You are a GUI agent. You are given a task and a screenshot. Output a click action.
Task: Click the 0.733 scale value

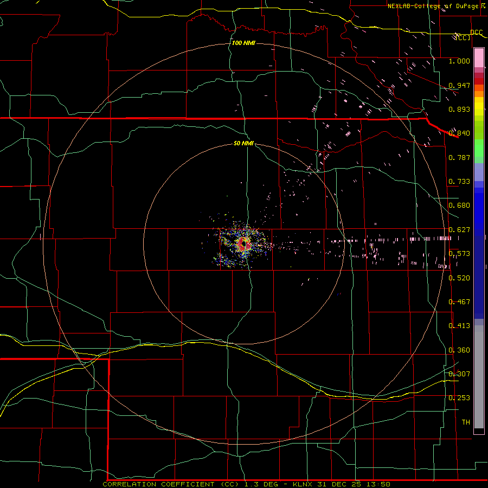coord(459,182)
